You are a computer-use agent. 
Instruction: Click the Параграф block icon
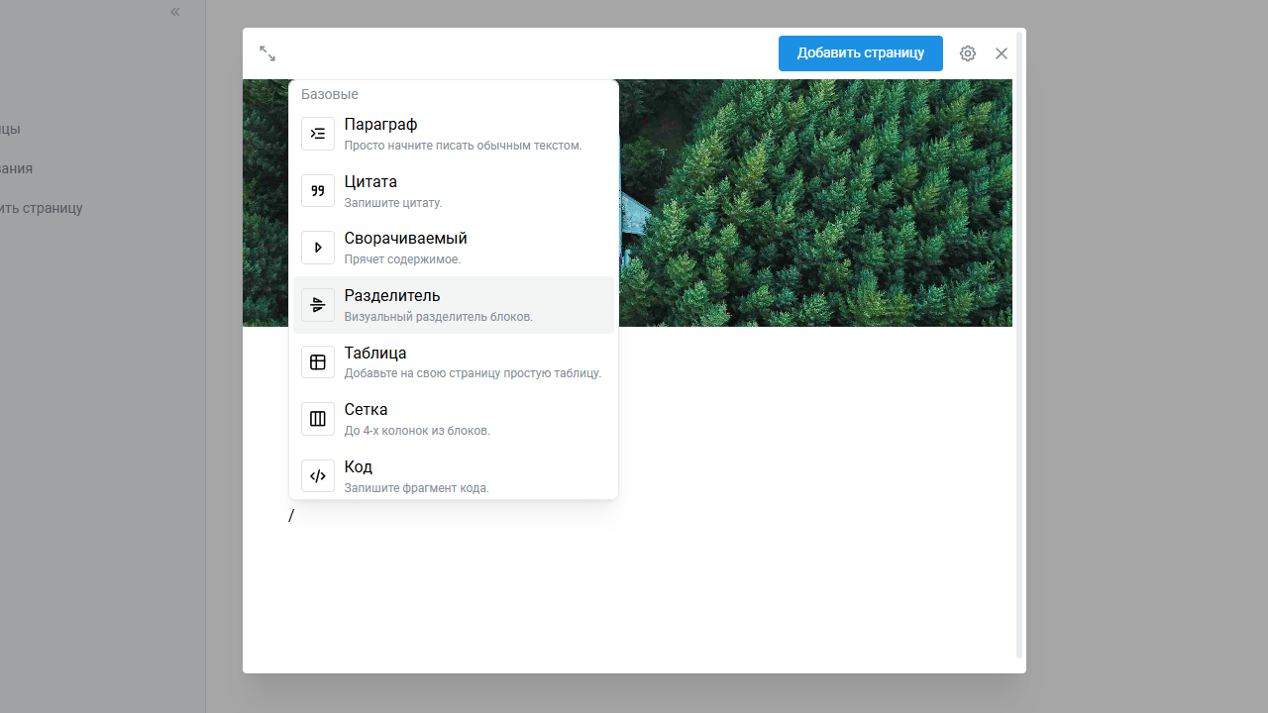318,134
